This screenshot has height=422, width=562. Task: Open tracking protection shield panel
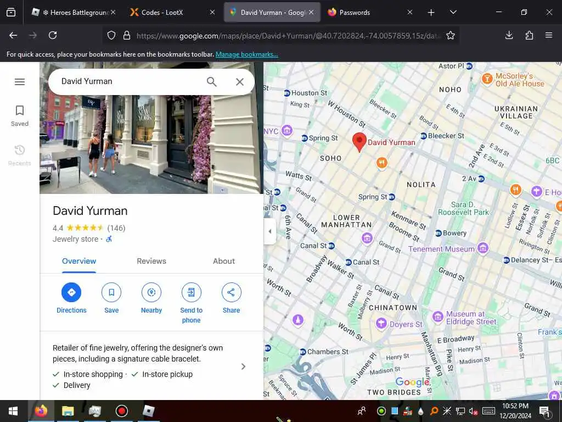[111, 35]
